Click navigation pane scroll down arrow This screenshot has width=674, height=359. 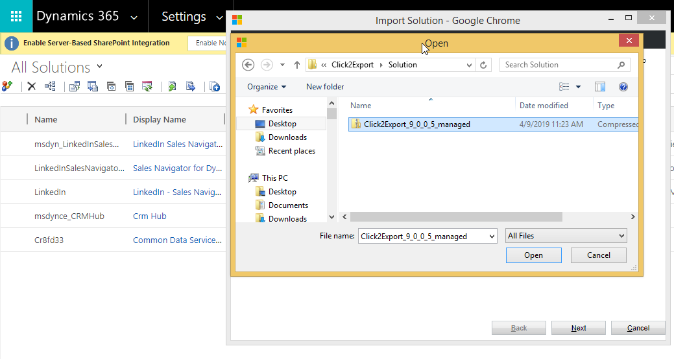(x=331, y=217)
